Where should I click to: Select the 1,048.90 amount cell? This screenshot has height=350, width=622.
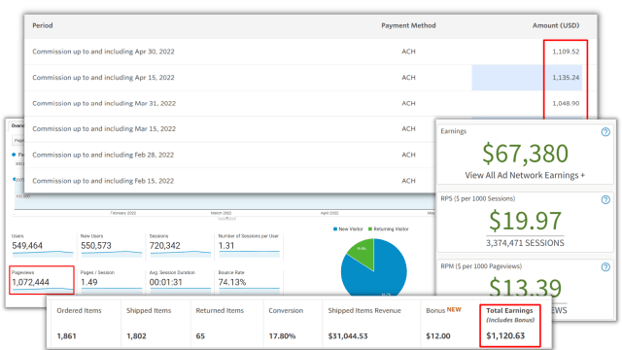pos(566,104)
